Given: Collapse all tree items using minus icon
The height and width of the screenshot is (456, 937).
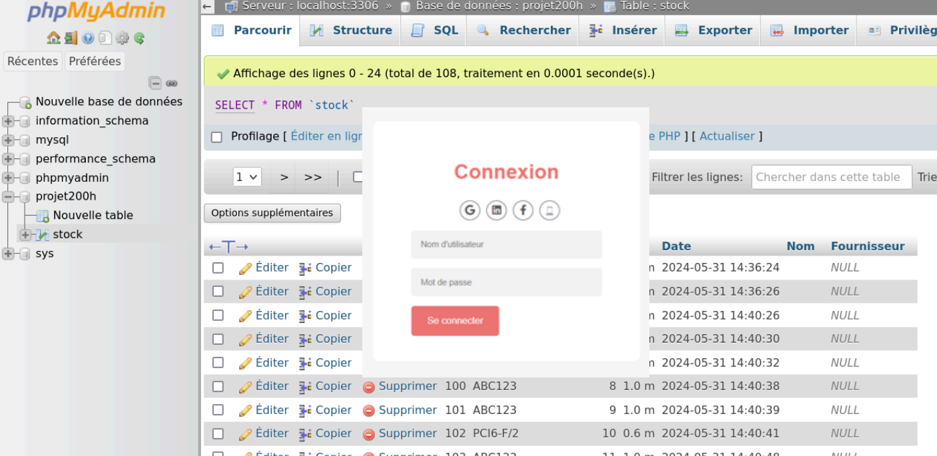Looking at the screenshot, I should point(155,83).
